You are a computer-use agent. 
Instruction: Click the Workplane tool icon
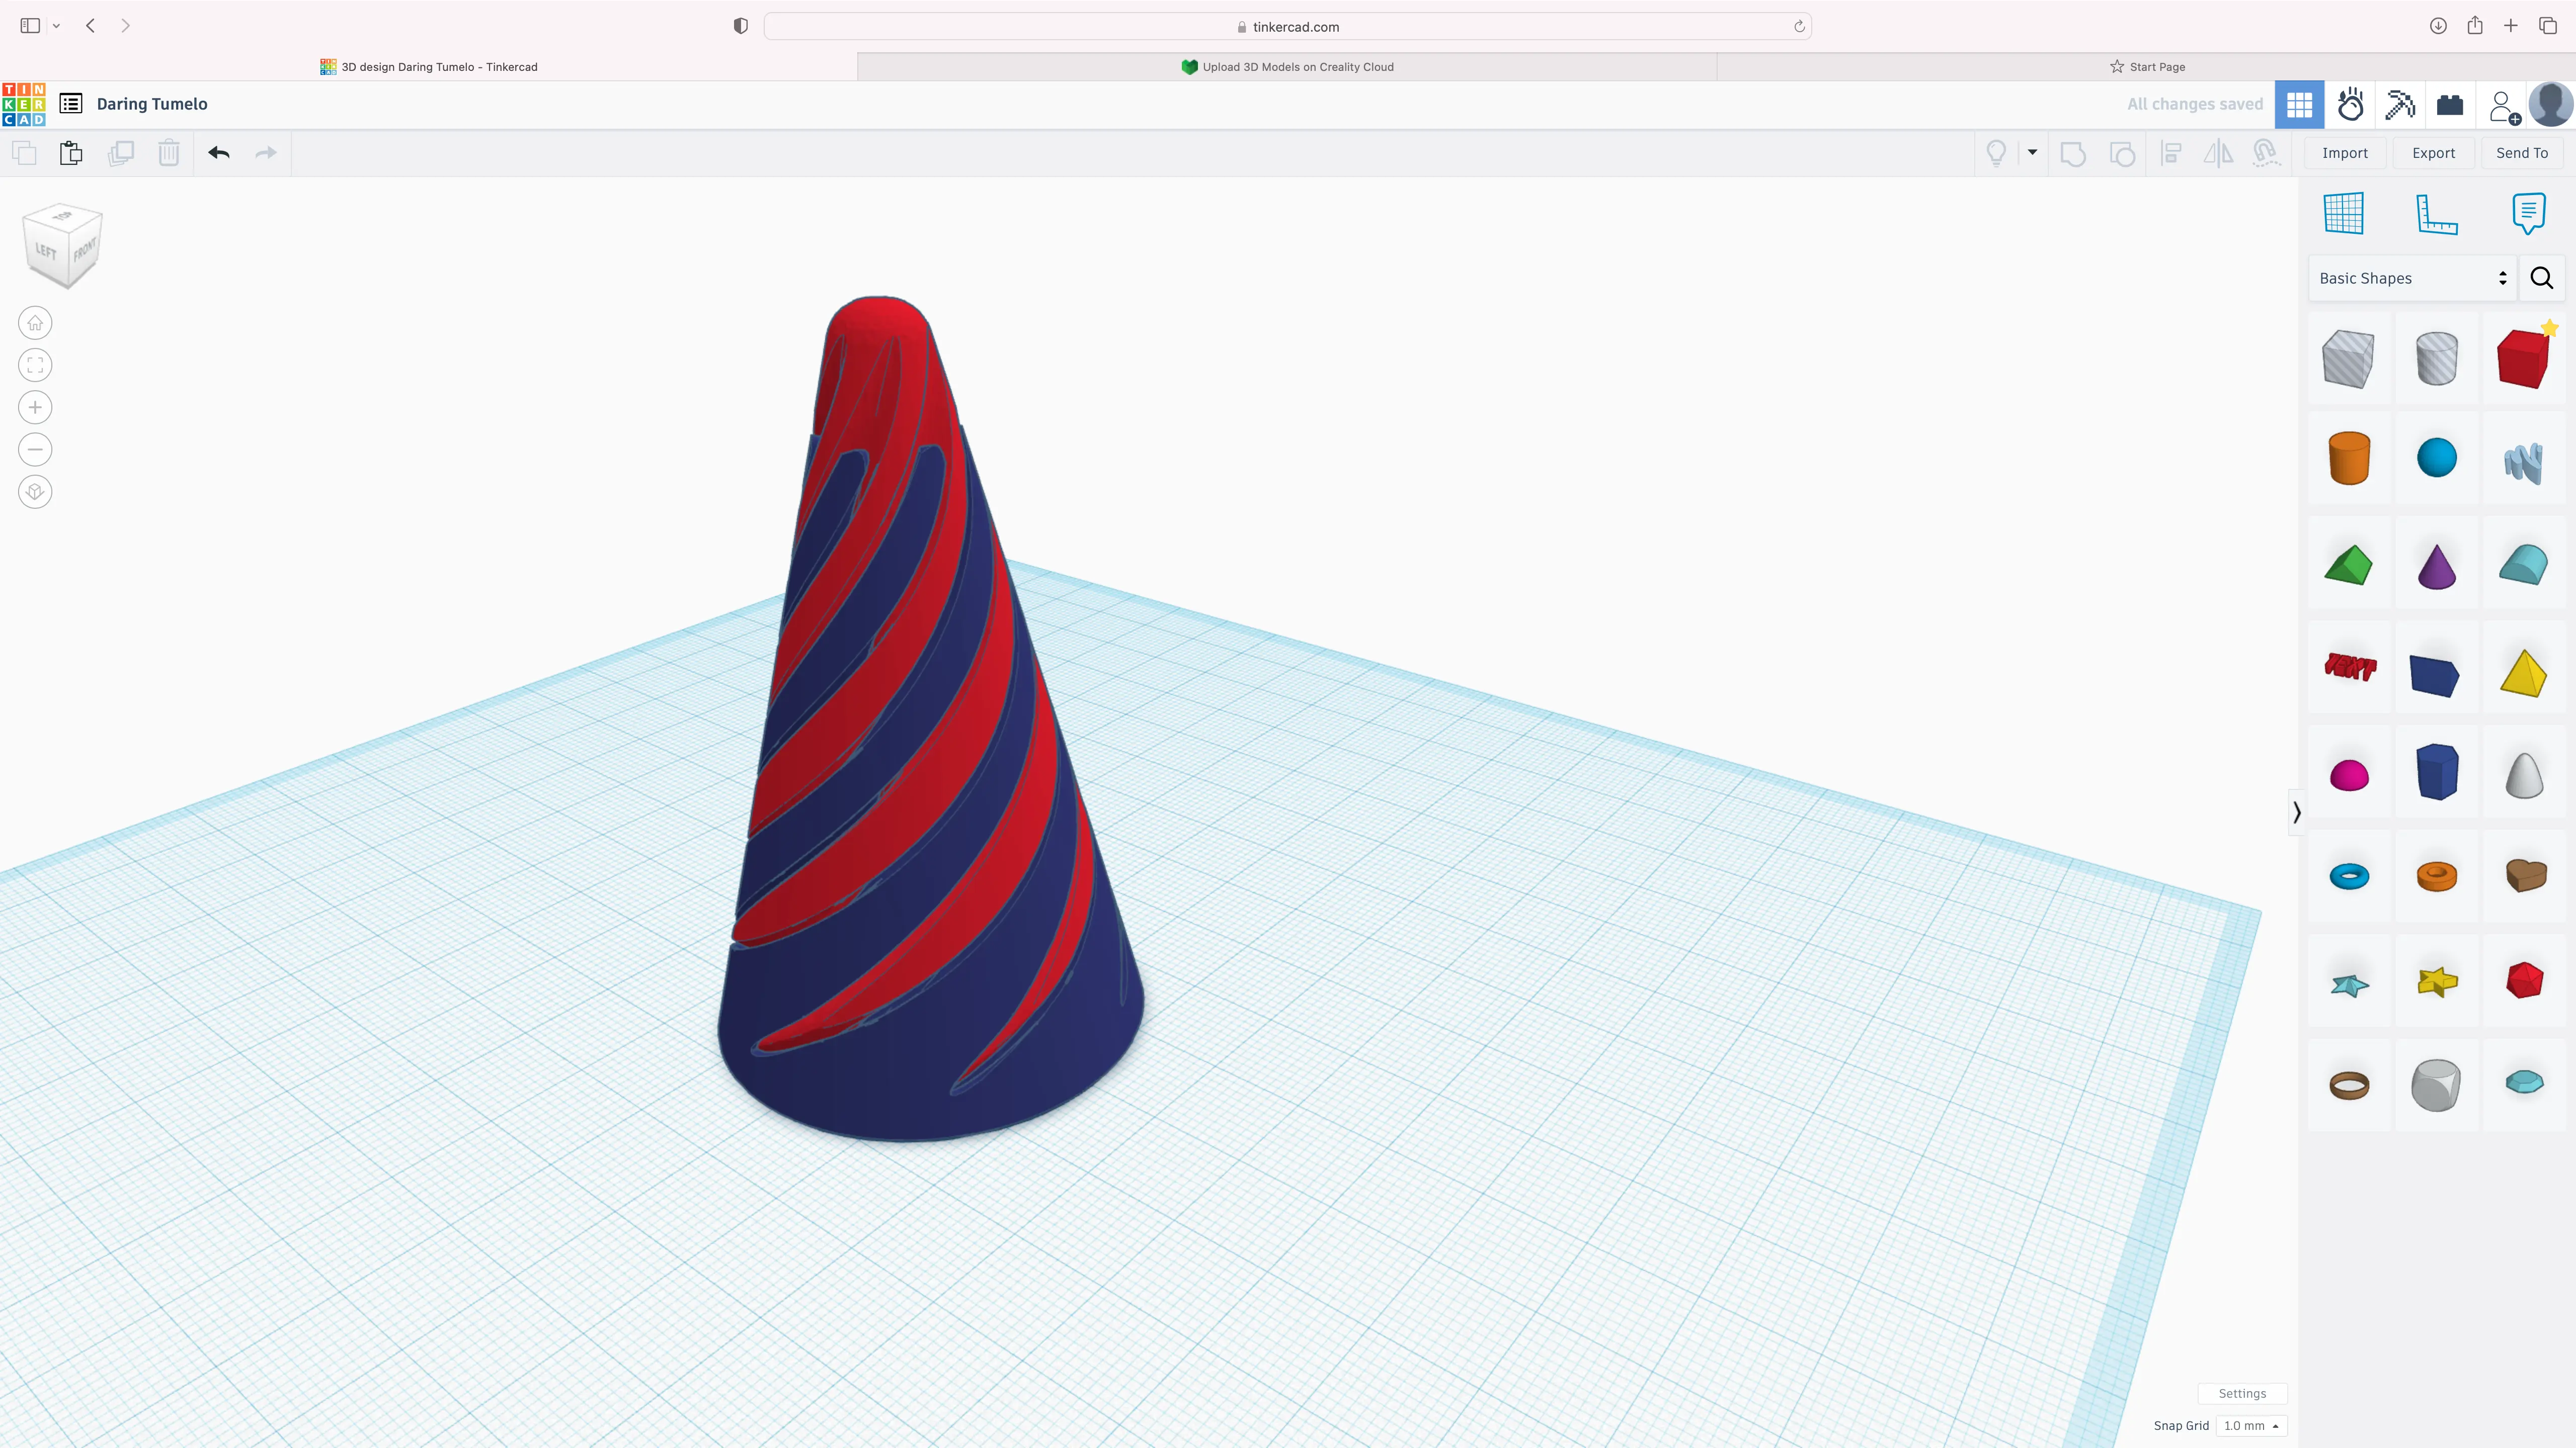tap(2344, 213)
